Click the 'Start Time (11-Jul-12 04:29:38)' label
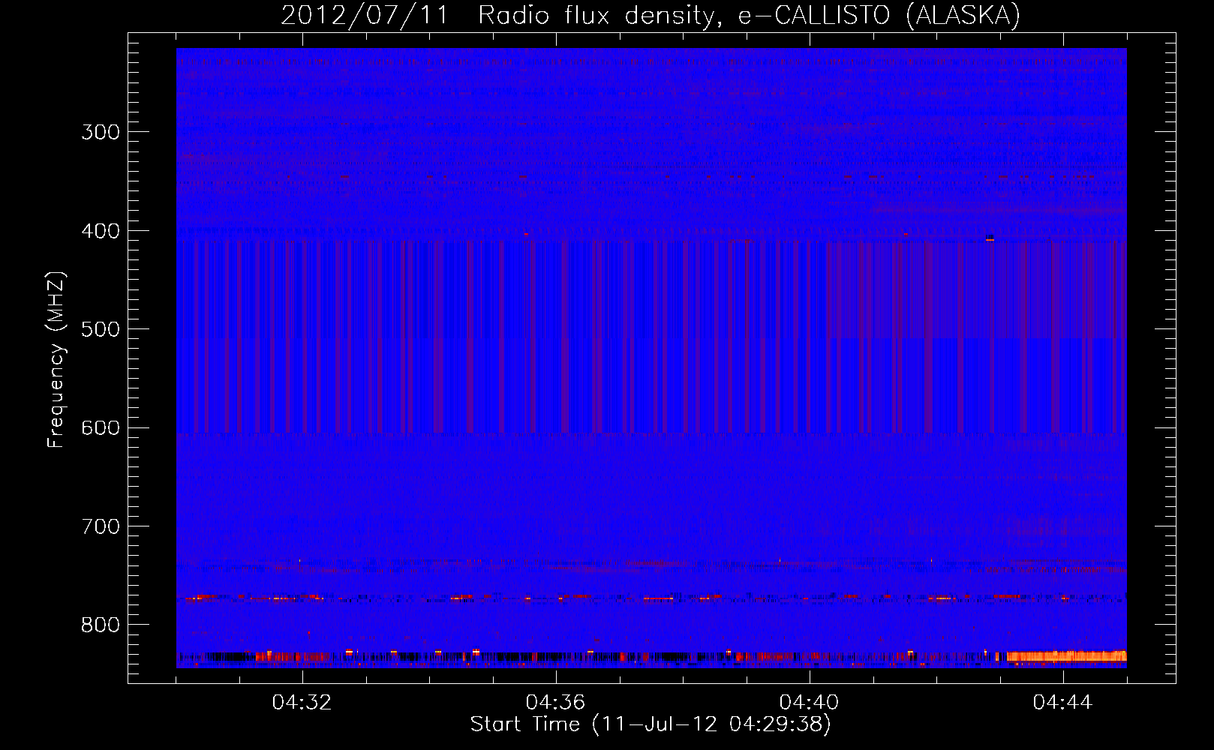The image size is (1214, 750). point(651,724)
